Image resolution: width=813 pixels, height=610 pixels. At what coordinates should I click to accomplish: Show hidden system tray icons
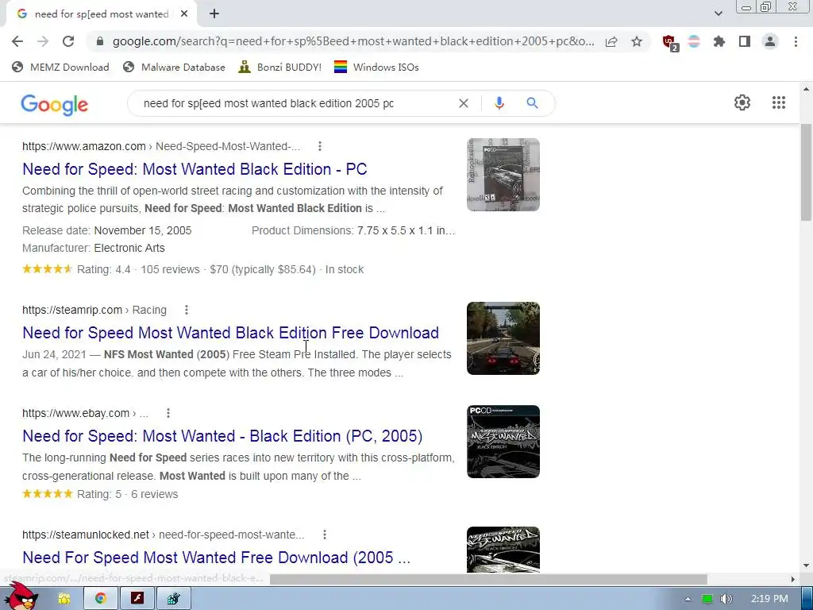tap(688, 599)
